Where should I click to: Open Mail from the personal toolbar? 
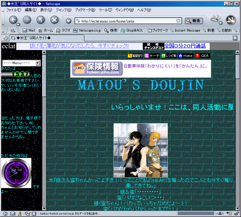(x=29, y=30)
